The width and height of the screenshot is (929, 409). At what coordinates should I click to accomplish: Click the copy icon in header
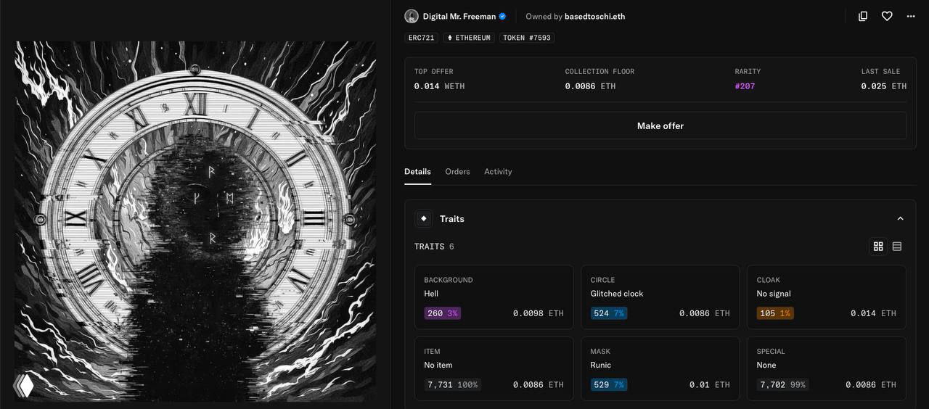pyautogui.click(x=863, y=16)
